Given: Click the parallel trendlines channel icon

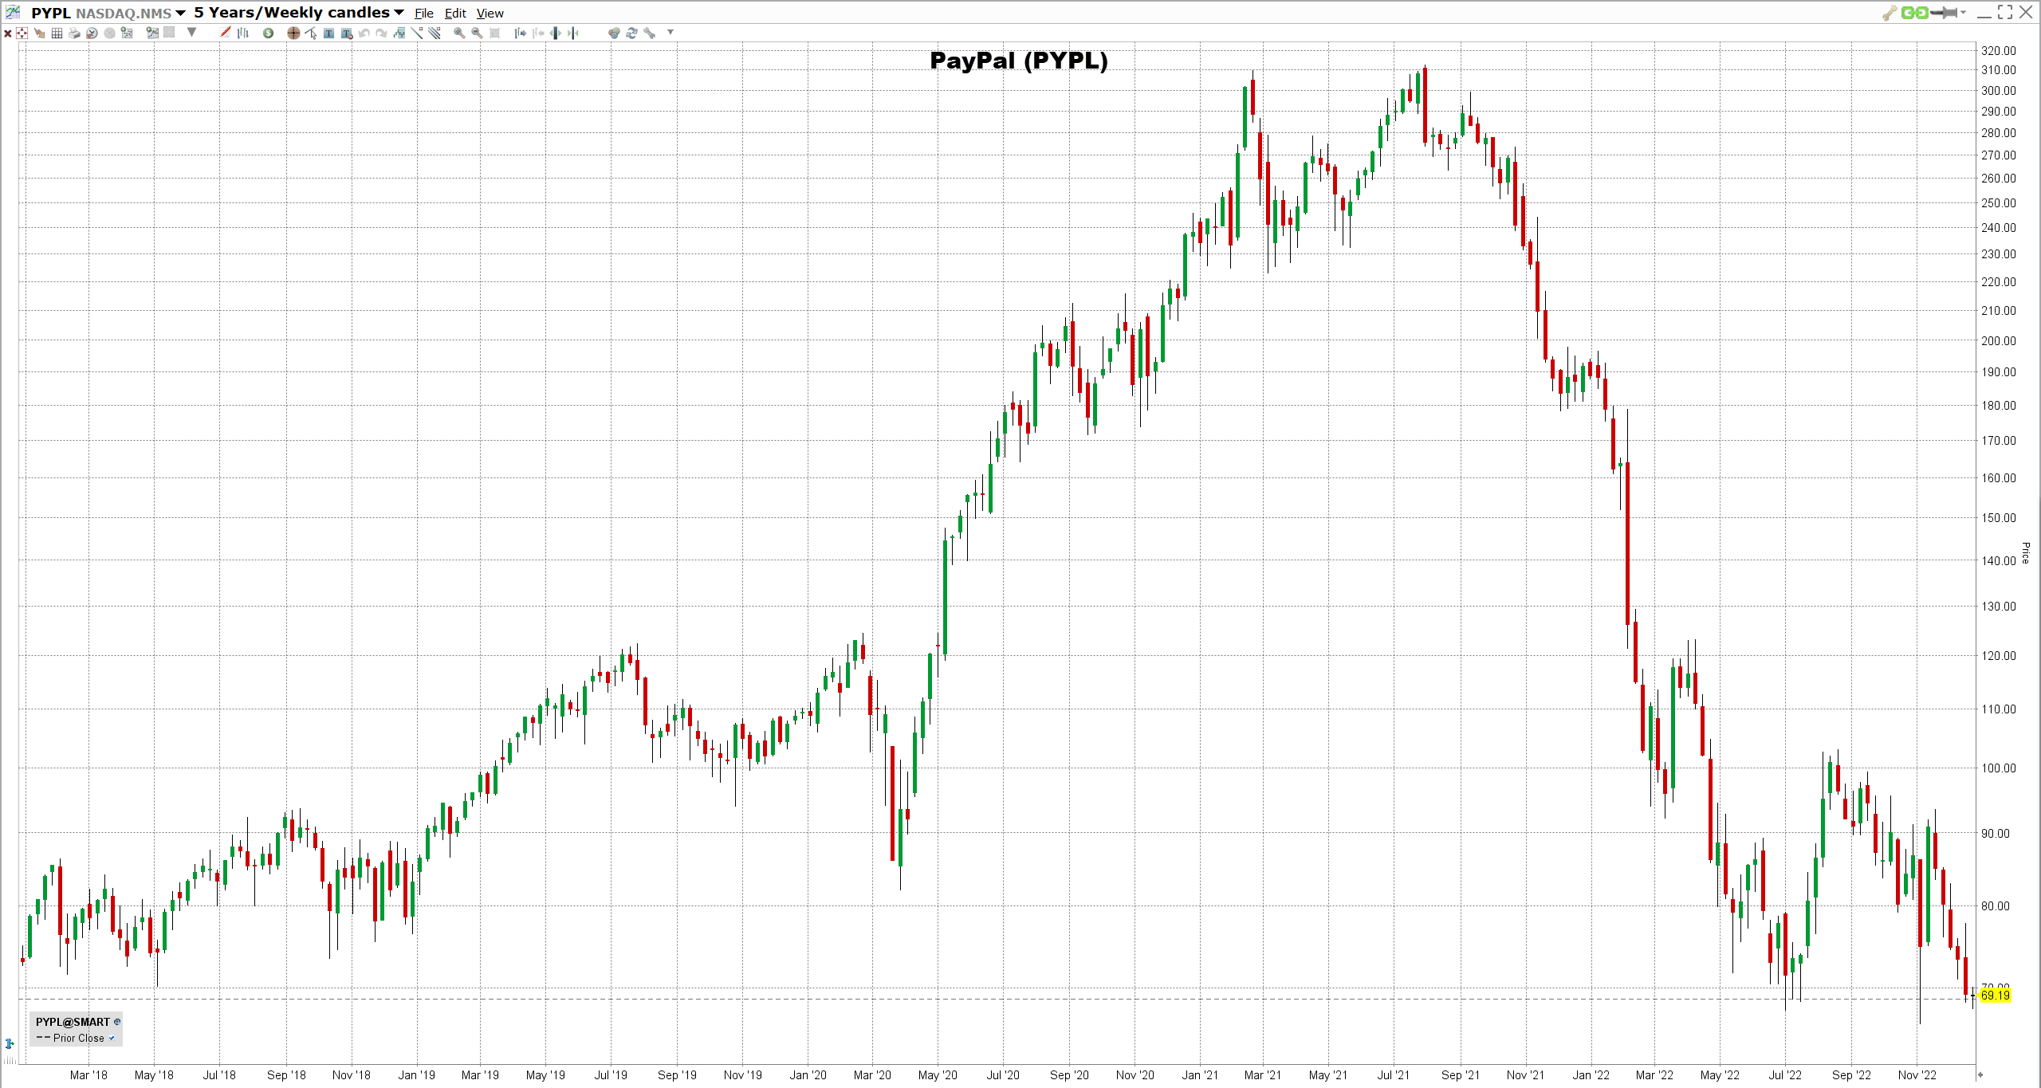Looking at the screenshot, I should point(435,33).
